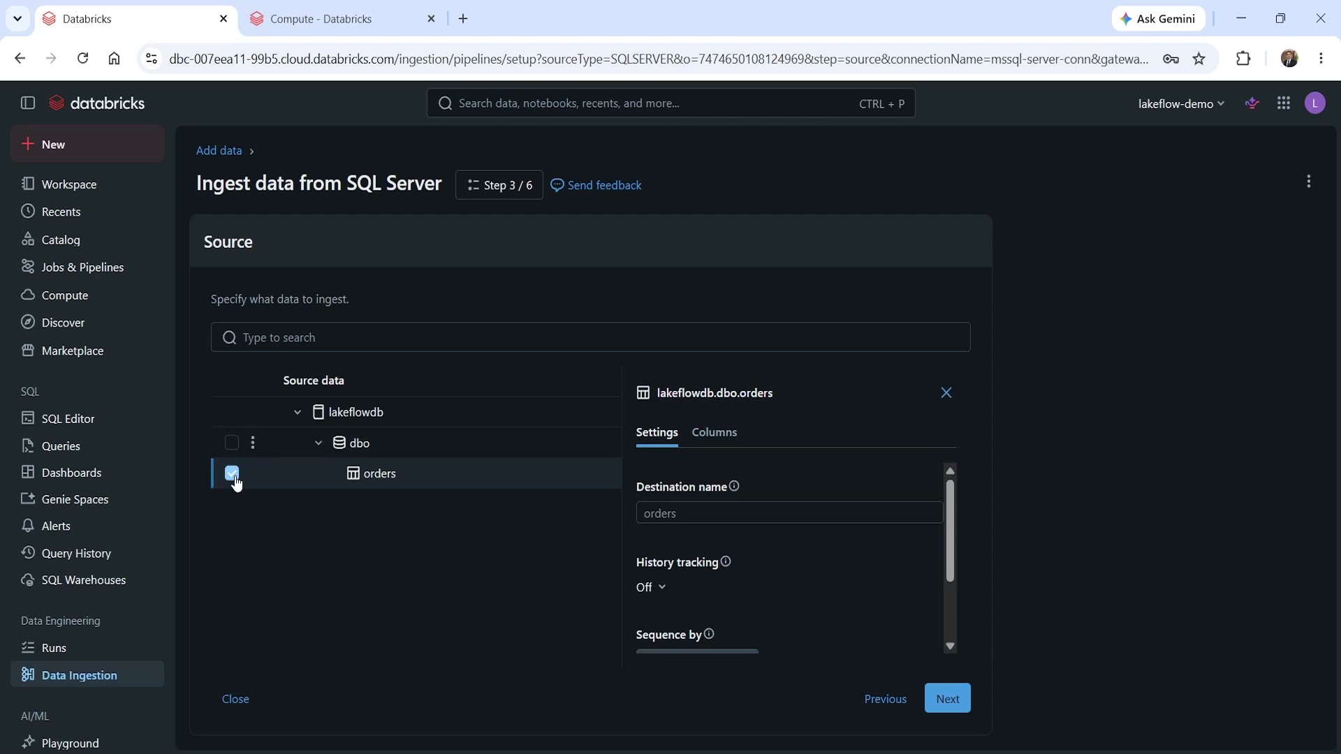Open the kebab menu beside Send feedback
This screenshot has height=754, width=1341.
point(1309,182)
